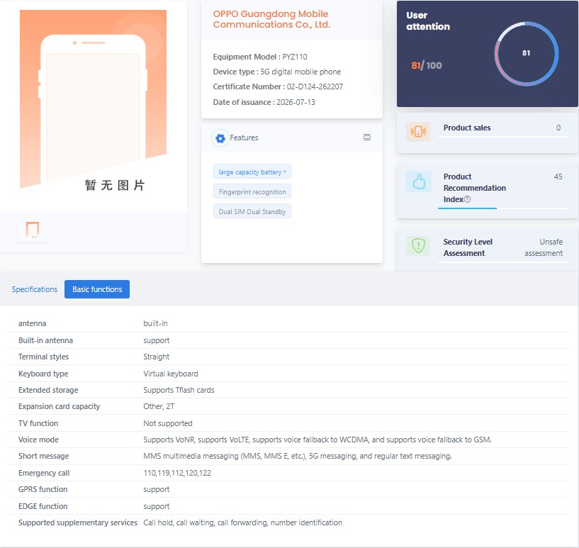Click the orange vibrating phone Product sales icon
The width and height of the screenshot is (579, 548).
[x=418, y=131]
